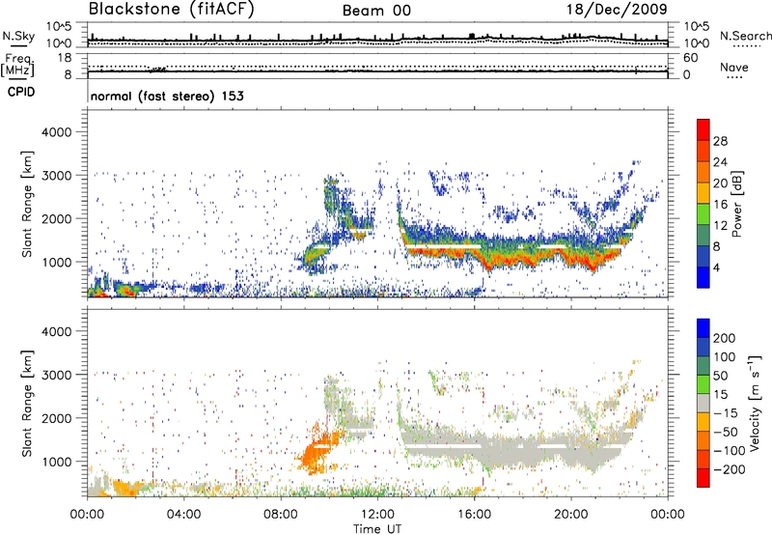Image resolution: width=772 pixels, height=535 pixels.
Task: Click velocity scale value "-15"
Action: [726, 412]
